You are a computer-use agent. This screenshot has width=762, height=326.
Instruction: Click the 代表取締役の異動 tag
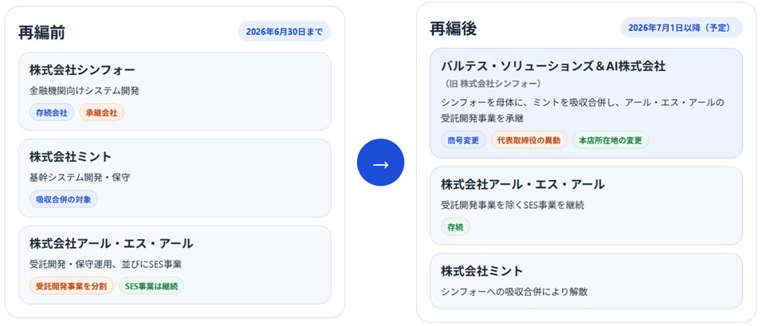pos(528,139)
